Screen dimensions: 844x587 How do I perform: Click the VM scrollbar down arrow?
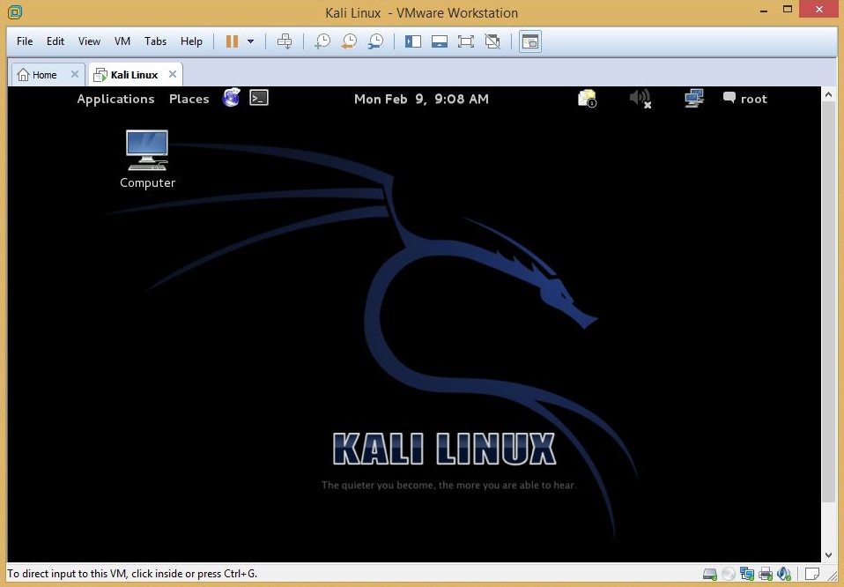pyautogui.click(x=828, y=554)
